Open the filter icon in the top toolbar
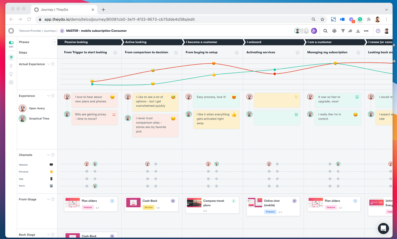This screenshot has width=397, height=239. point(342,31)
